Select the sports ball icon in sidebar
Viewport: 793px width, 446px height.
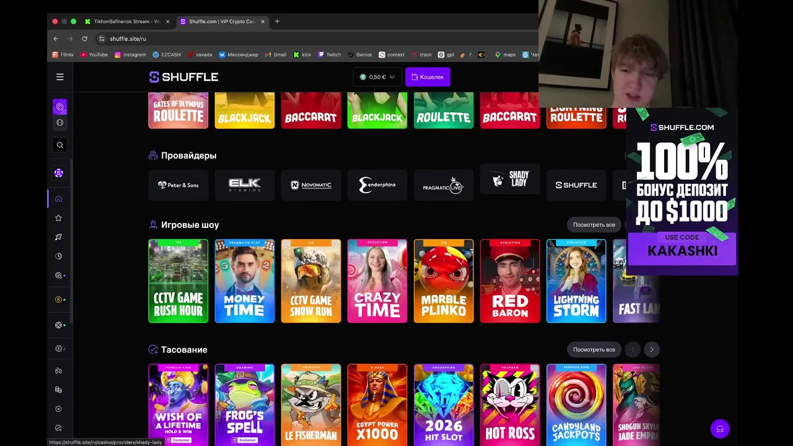[60, 123]
